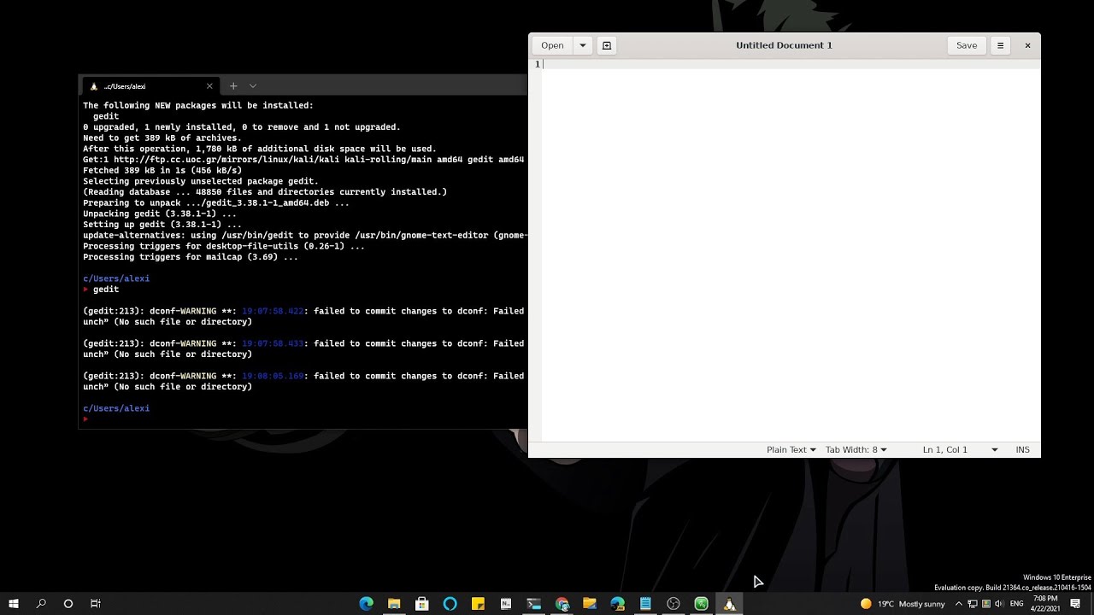The height and width of the screenshot is (615, 1094).
Task: Open the Sticky Notes taskbar icon
Action: pos(478,604)
